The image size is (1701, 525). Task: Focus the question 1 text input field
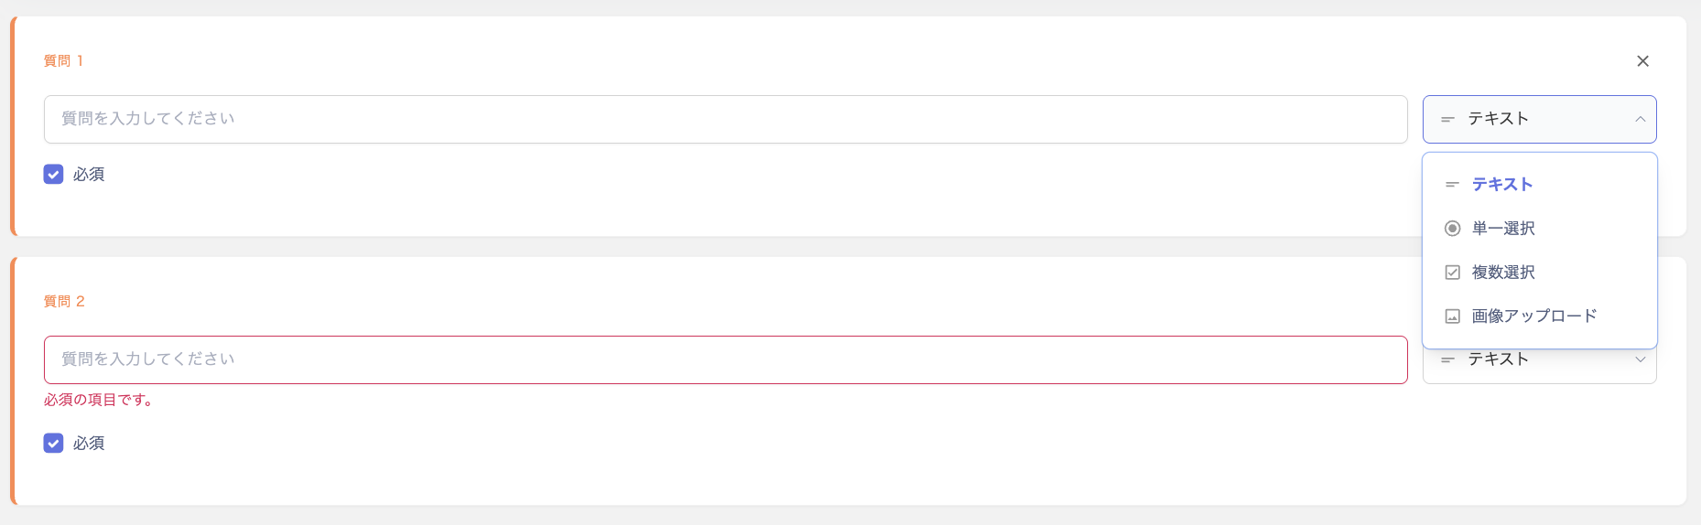point(725,120)
